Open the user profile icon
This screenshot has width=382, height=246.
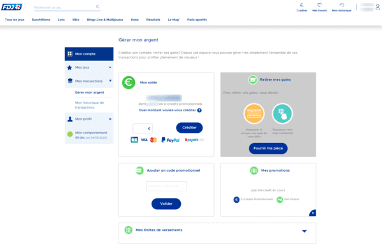378,7
